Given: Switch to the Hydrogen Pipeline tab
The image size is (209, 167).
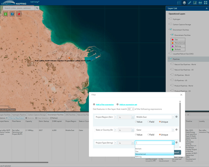Looking at the screenshot, I should click(x=19, y=115).
